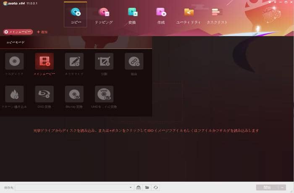
Task: Go to the 変換 (Converter) tab
Action: pyautogui.click(x=133, y=15)
